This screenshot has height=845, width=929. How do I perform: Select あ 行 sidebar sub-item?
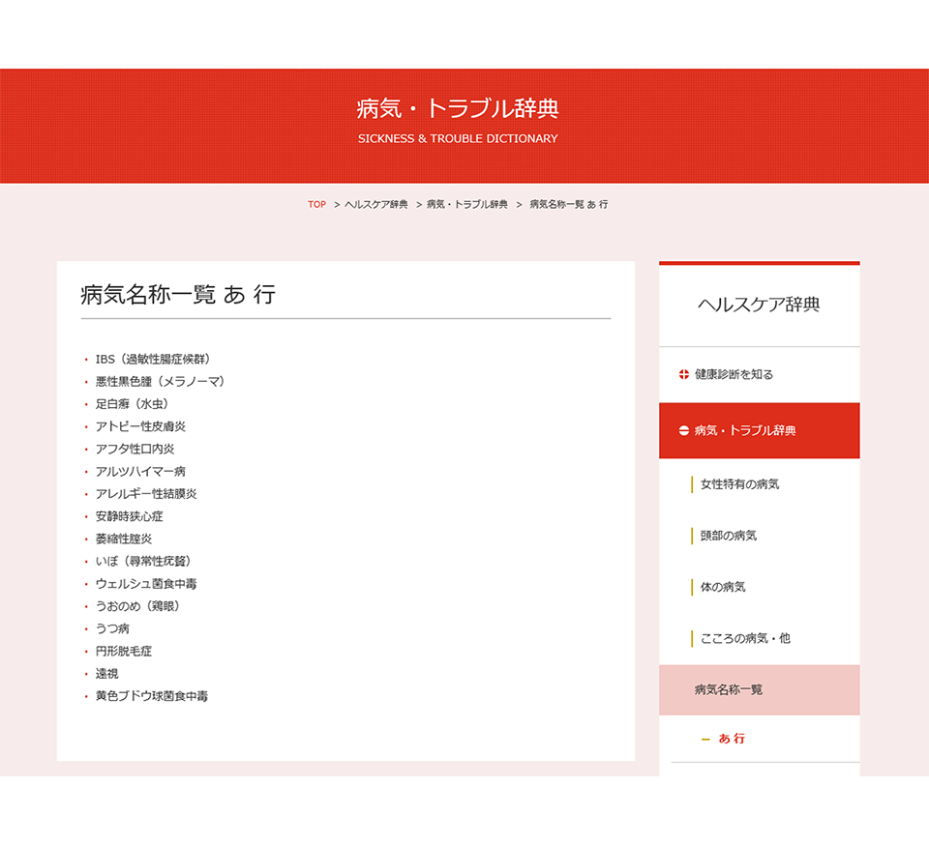point(732,739)
